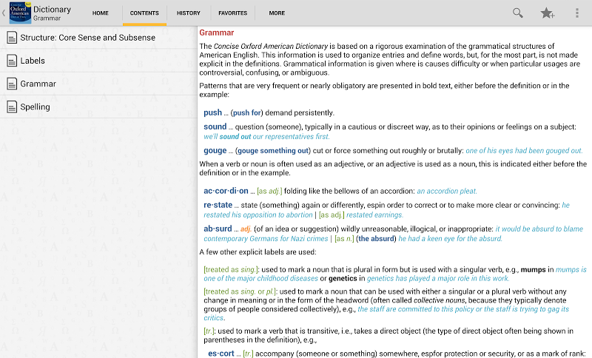592x358 pixels.
Task: Click the red 'Grammar' article heading
Action: [217, 33]
